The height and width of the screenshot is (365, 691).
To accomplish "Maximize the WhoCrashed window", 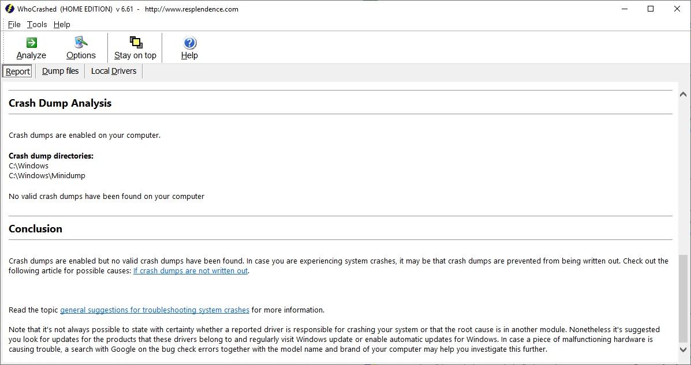I will [651, 9].
